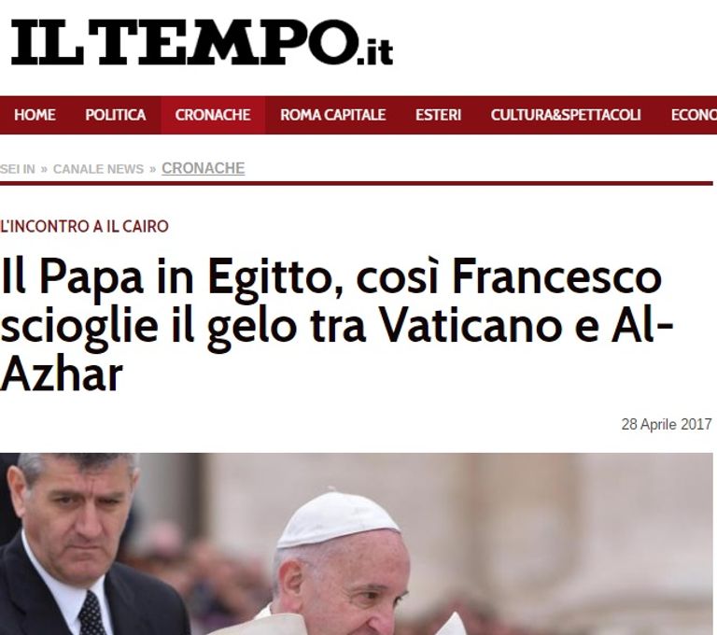Click the L'INCONTRO A IL CAIRO kicker

pyautogui.click(x=85, y=227)
